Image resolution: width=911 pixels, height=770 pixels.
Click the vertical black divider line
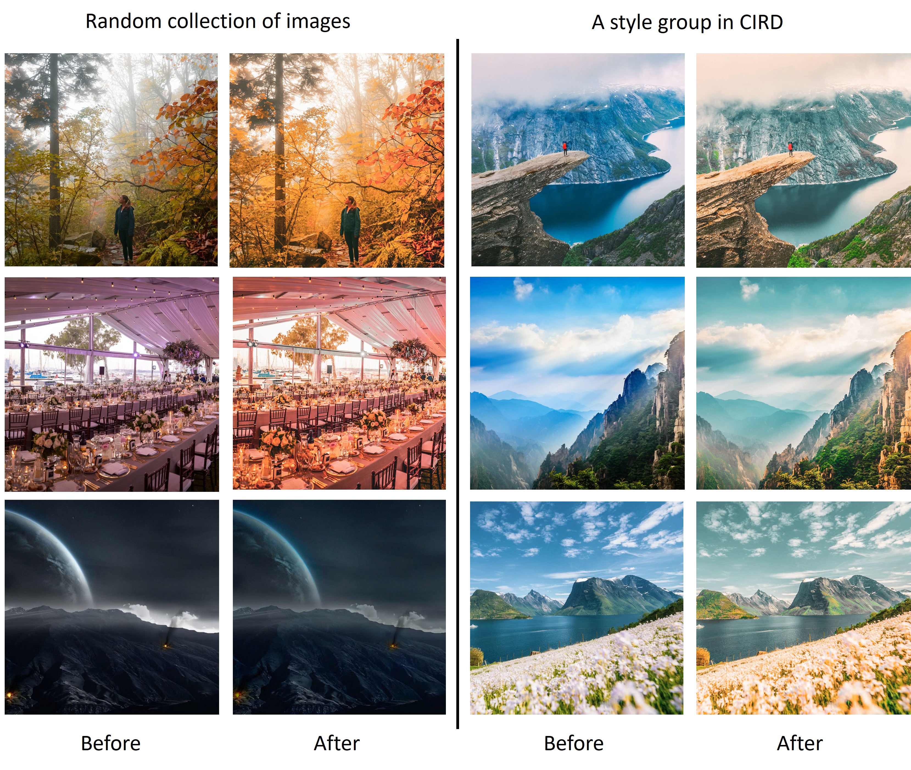click(x=457, y=384)
